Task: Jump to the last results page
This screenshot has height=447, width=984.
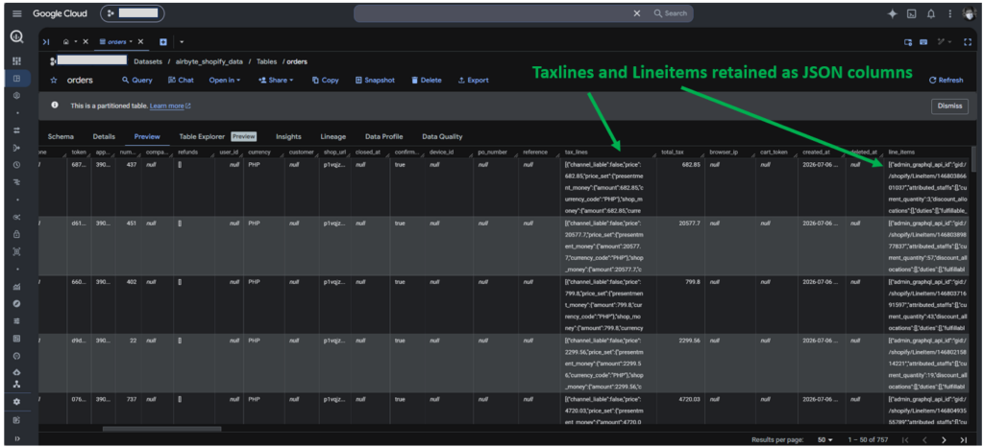Action: pos(963,440)
